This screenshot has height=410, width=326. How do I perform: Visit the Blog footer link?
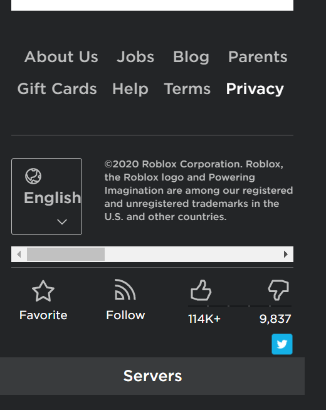[191, 57]
